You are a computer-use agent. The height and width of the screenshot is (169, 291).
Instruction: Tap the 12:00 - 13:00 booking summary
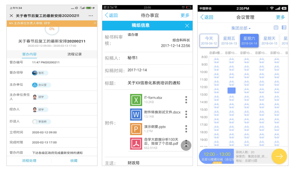(x=216, y=156)
